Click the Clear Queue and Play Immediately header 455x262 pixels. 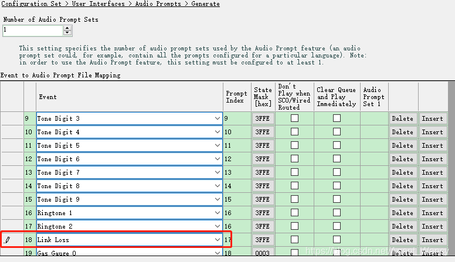337,97
